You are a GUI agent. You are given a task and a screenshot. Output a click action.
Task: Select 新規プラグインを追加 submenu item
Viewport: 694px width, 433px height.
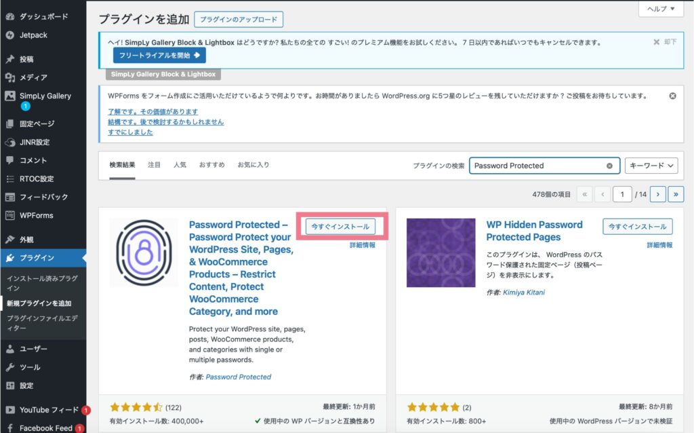(39, 303)
